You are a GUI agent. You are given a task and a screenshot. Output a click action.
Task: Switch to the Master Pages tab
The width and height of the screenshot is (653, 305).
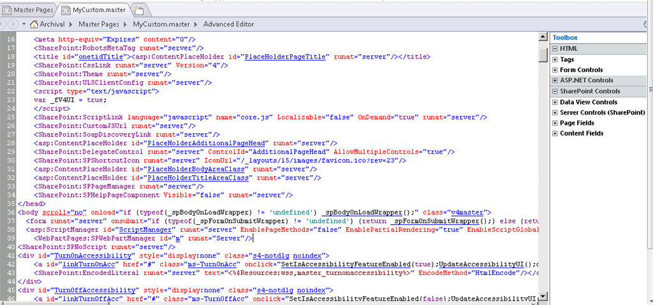tap(28, 9)
